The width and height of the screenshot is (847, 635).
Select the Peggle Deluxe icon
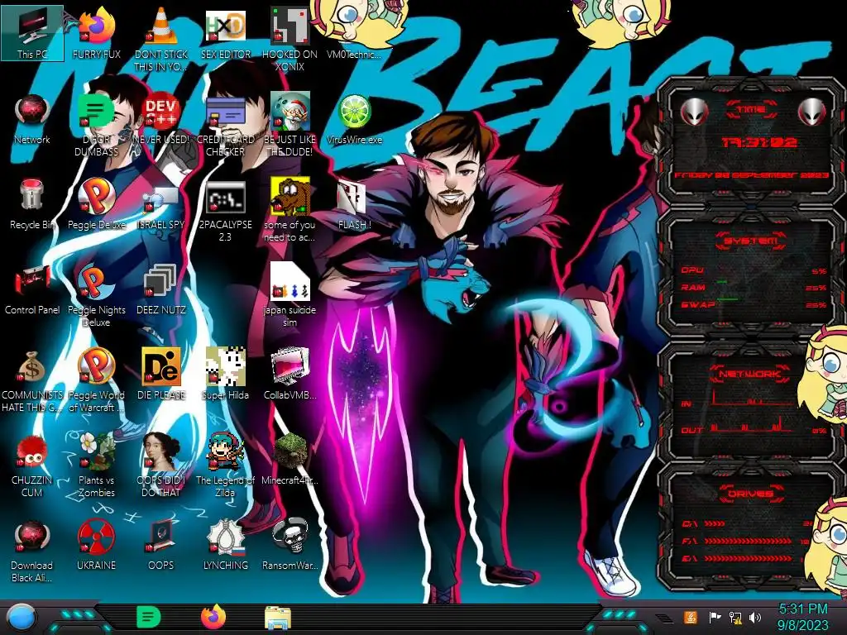[97, 204]
